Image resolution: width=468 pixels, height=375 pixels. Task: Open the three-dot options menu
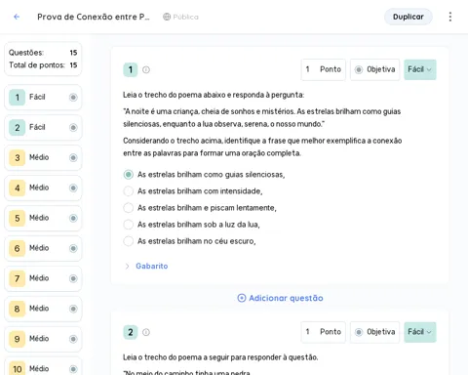point(450,17)
